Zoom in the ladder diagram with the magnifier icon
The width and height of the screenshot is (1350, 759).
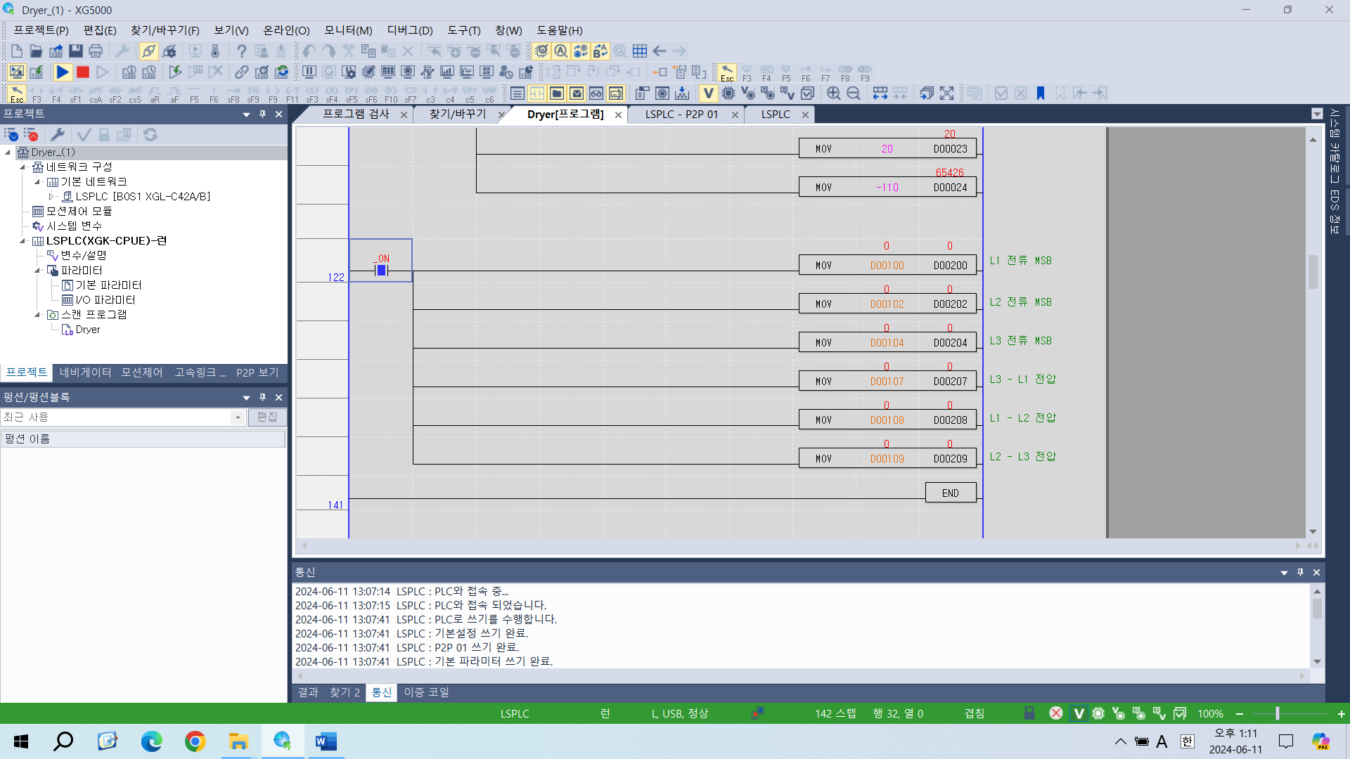click(x=833, y=93)
